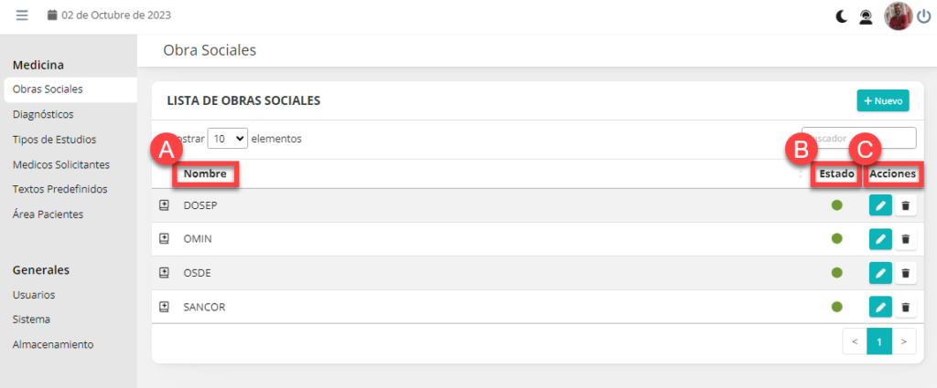Sort the list by Nombre column header
Image resolution: width=937 pixels, height=388 pixels.
204,173
